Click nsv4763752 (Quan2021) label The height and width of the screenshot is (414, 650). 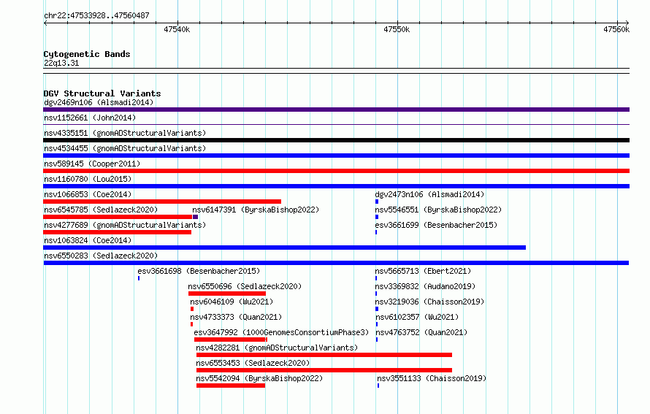point(421,332)
